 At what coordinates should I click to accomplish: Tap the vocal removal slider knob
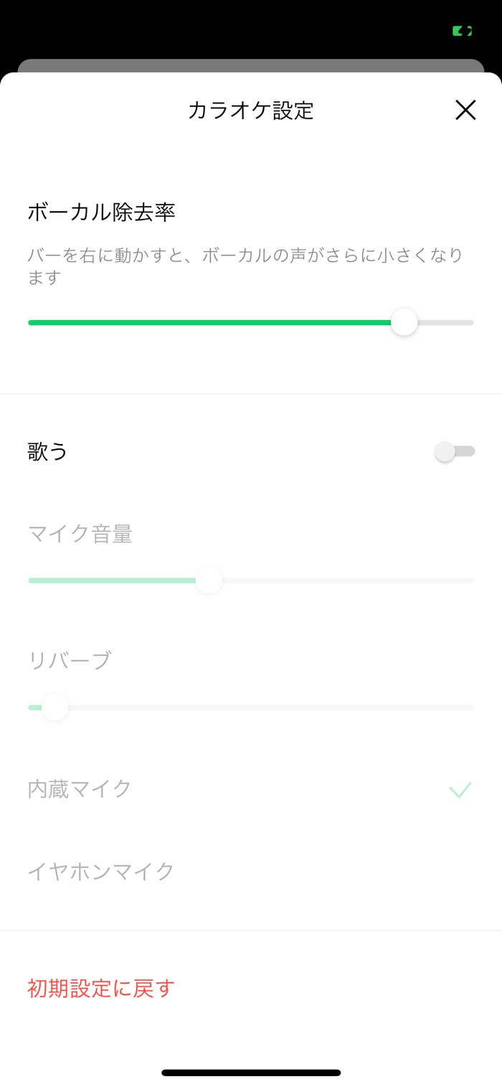coord(404,322)
